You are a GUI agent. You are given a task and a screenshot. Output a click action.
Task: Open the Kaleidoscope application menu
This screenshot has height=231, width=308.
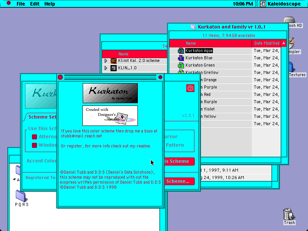click(x=281, y=4)
